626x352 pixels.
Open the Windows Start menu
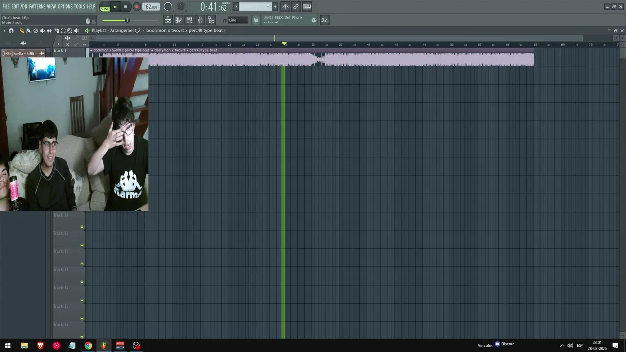[8, 346]
